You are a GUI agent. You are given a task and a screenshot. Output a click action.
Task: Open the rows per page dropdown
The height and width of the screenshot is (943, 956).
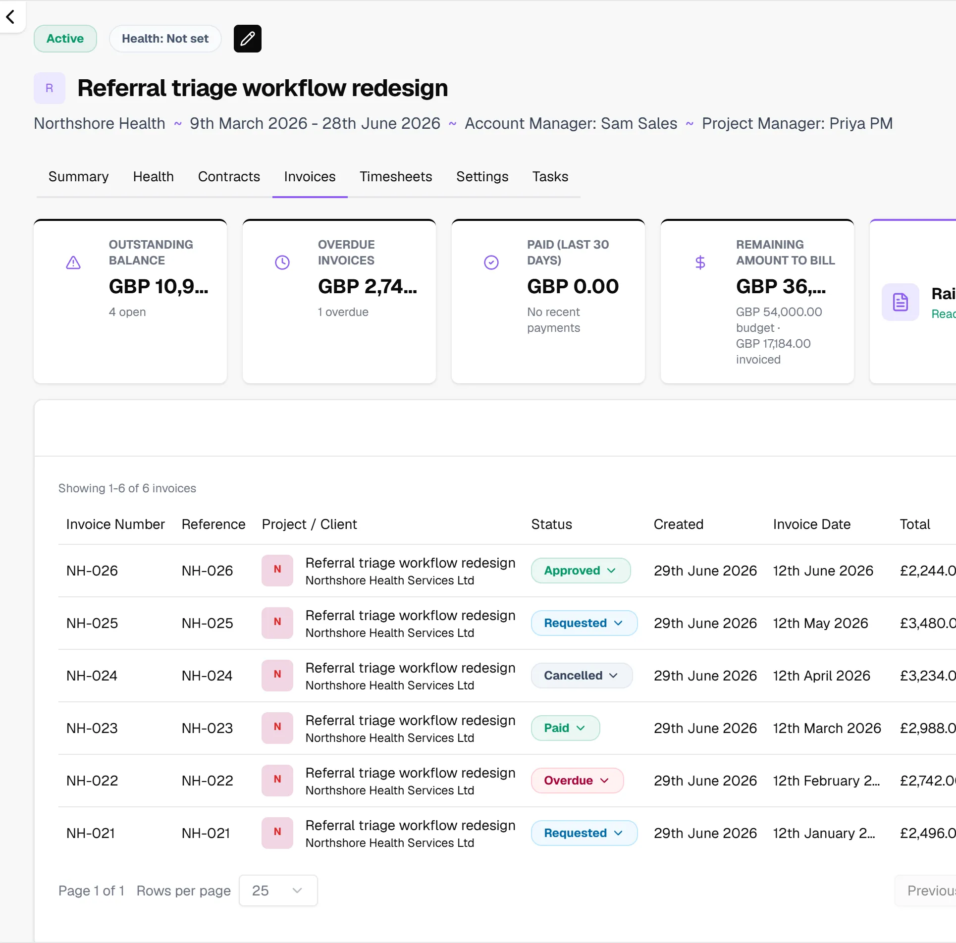pos(278,891)
